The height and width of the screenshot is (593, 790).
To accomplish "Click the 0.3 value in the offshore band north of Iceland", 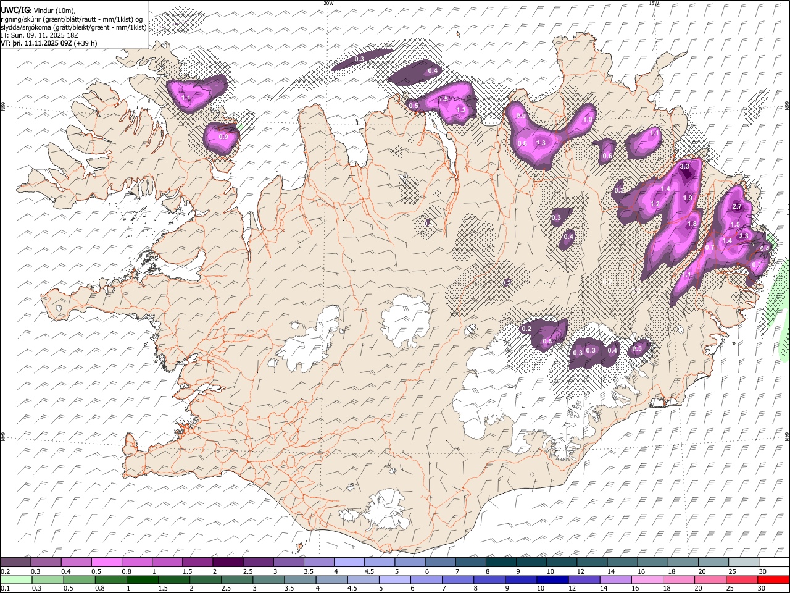I will [x=359, y=59].
